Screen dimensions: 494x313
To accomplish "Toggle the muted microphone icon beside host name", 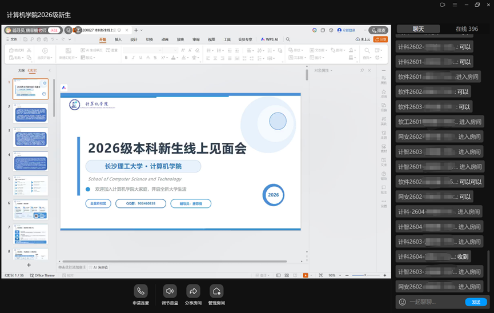I will 69,30.
